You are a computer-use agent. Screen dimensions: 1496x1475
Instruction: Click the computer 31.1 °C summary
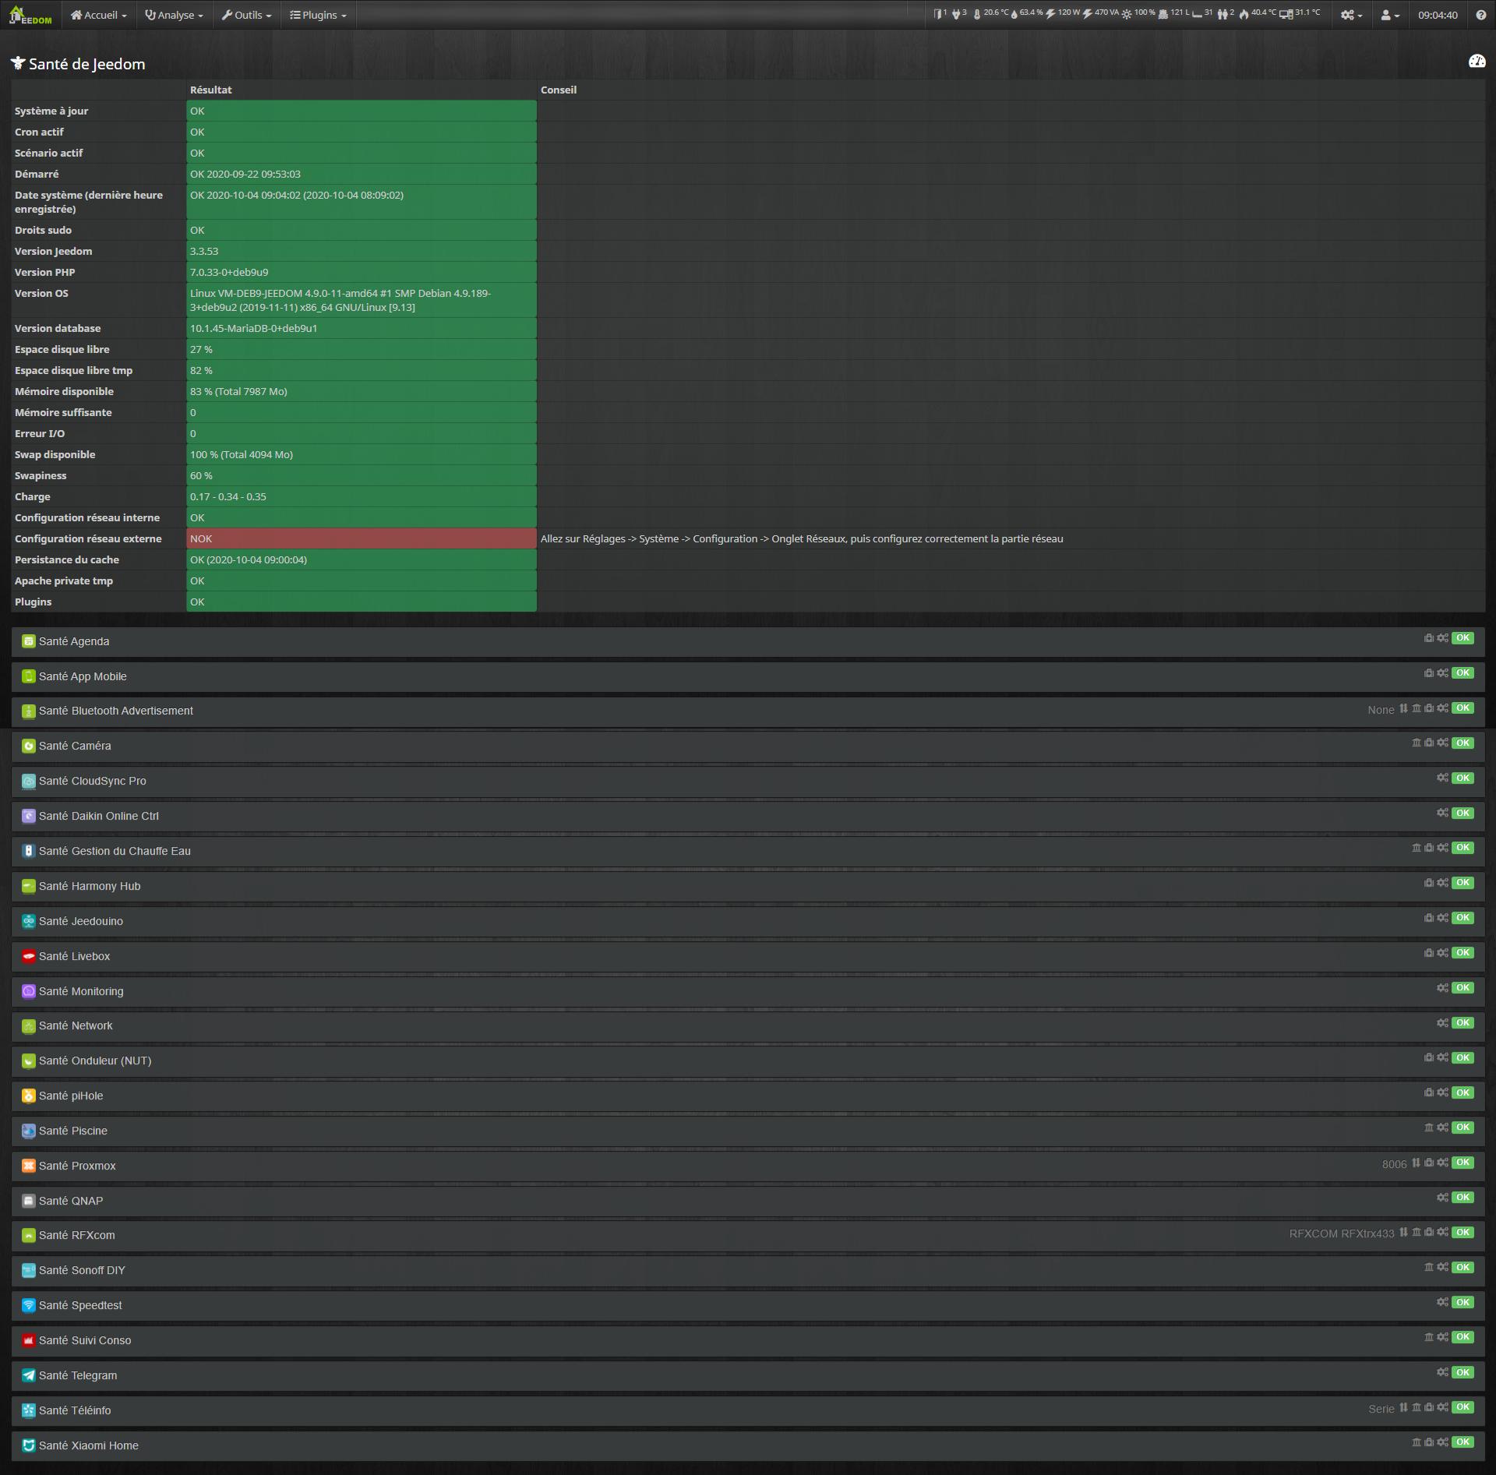1300,13
